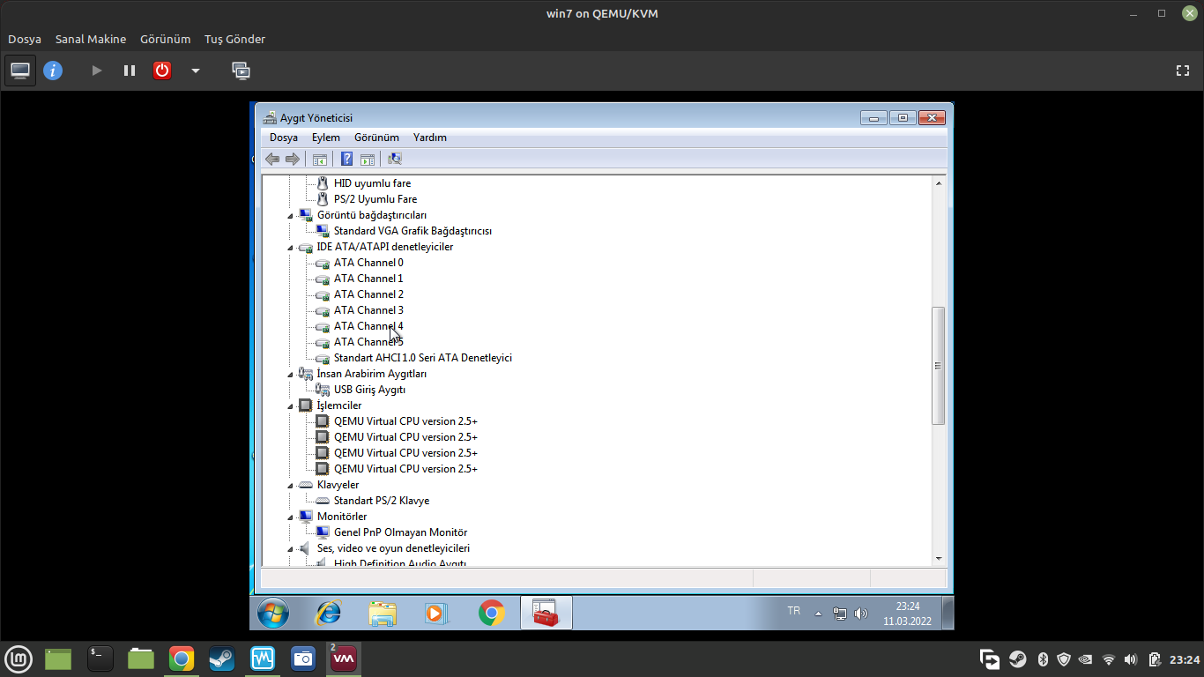Click the Back arrow in Device Manager toolbar
Image resolution: width=1204 pixels, height=677 pixels.
point(272,159)
